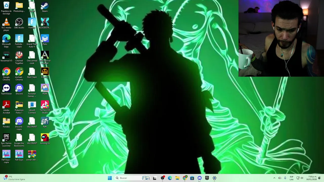Select the Riot Client desktop icon

click(32, 73)
